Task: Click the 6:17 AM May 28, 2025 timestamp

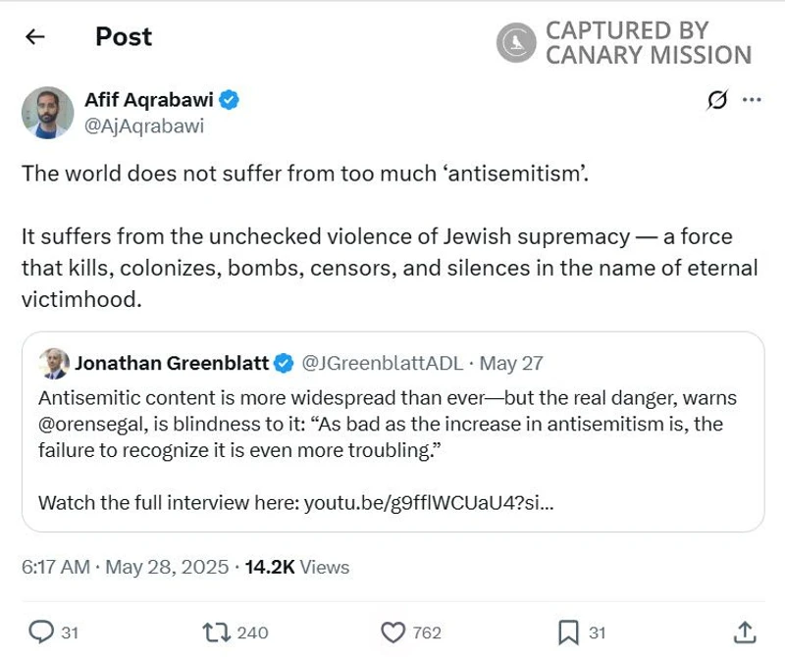Action: tap(125, 567)
